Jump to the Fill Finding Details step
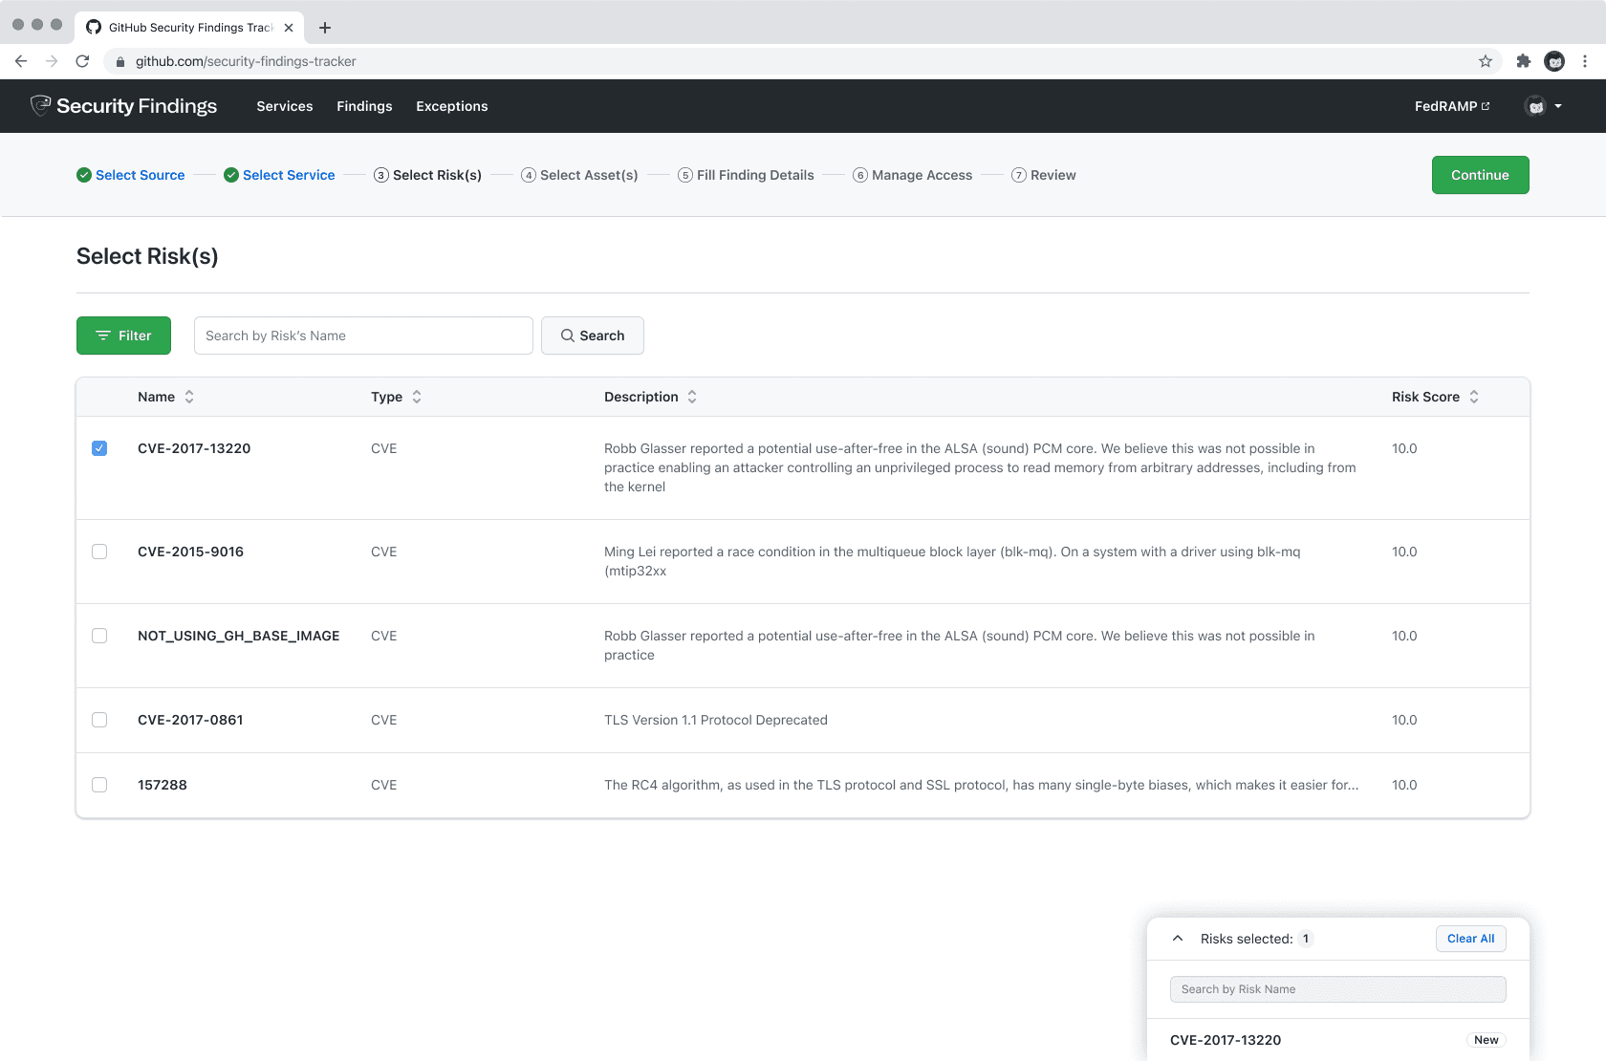This screenshot has width=1606, height=1061. pos(746,175)
